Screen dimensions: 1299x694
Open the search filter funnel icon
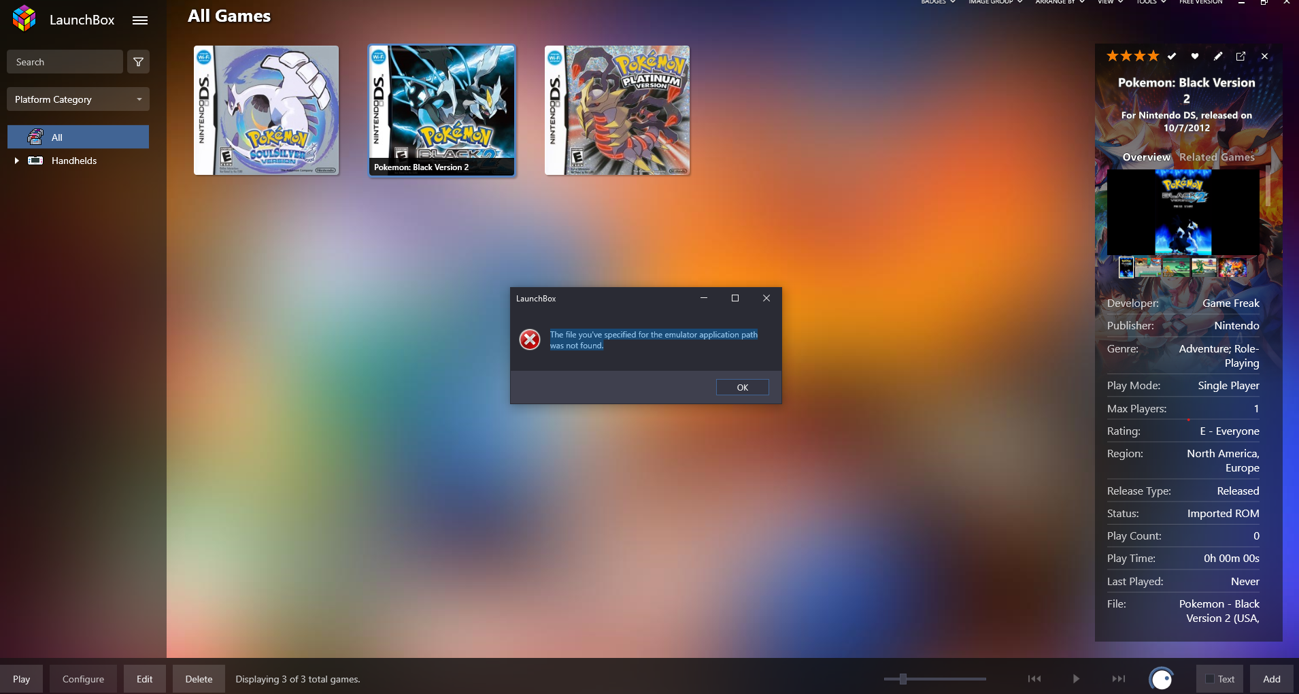[139, 62]
